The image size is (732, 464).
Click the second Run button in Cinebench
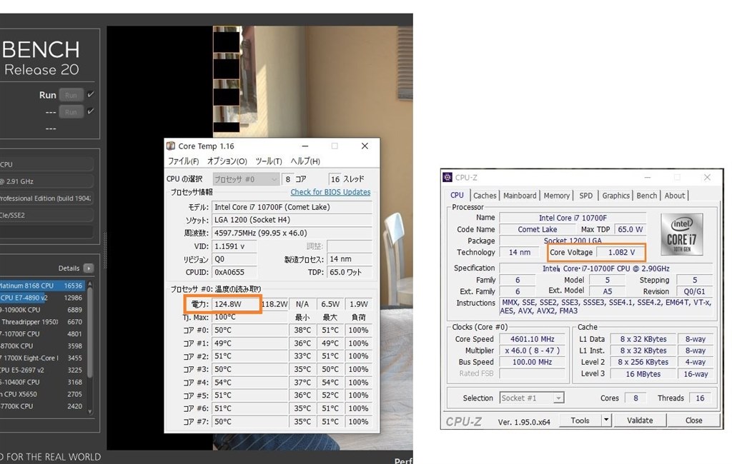(x=71, y=112)
